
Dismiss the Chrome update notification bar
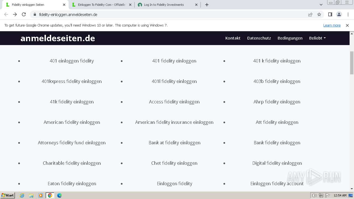click(x=347, y=25)
